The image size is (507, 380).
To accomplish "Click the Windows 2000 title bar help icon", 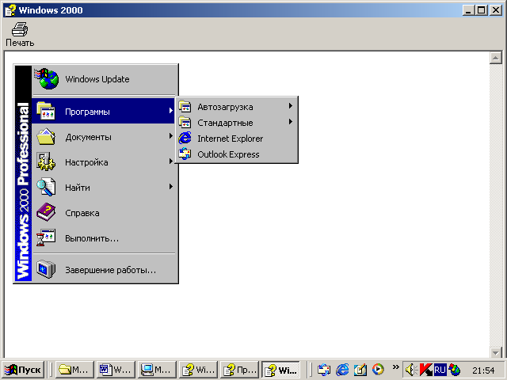I will click(x=10, y=10).
